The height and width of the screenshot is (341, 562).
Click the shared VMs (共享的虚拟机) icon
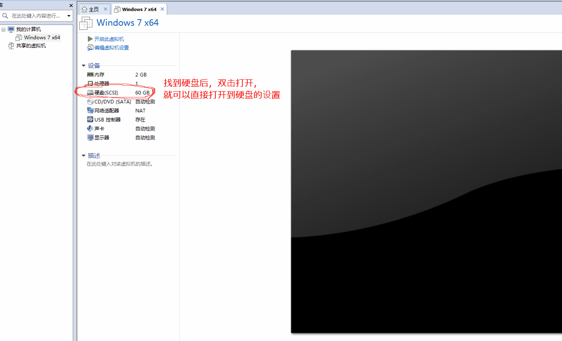[11, 46]
